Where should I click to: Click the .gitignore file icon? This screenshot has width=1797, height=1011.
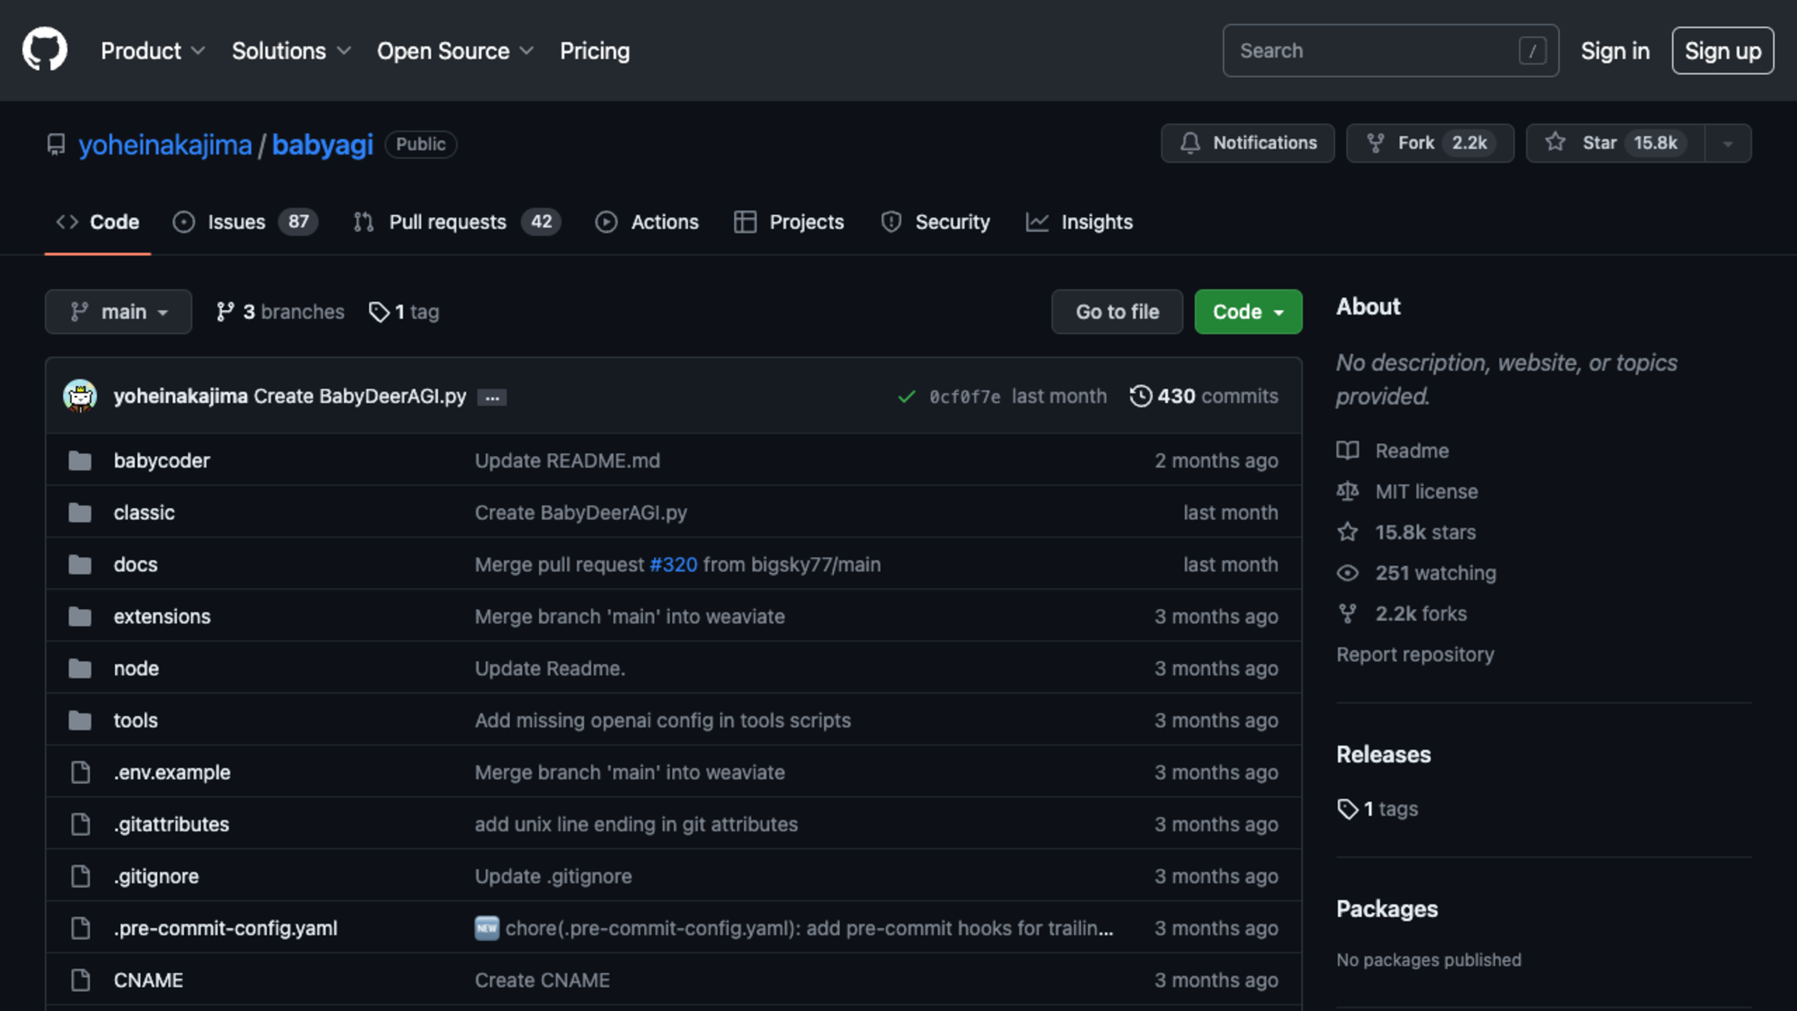(81, 876)
